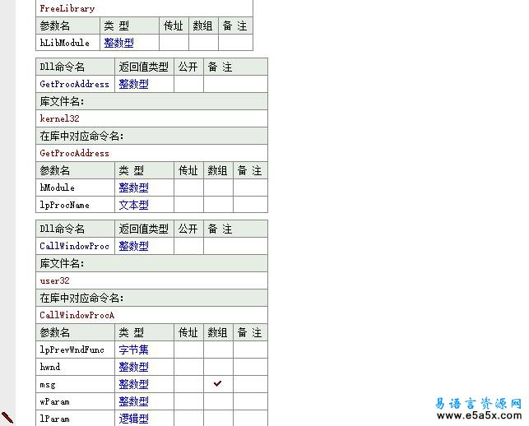Select the FreeLibrary command name text
Image resolution: width=529 pixels, height=426 pixels.
pos(67,8)
